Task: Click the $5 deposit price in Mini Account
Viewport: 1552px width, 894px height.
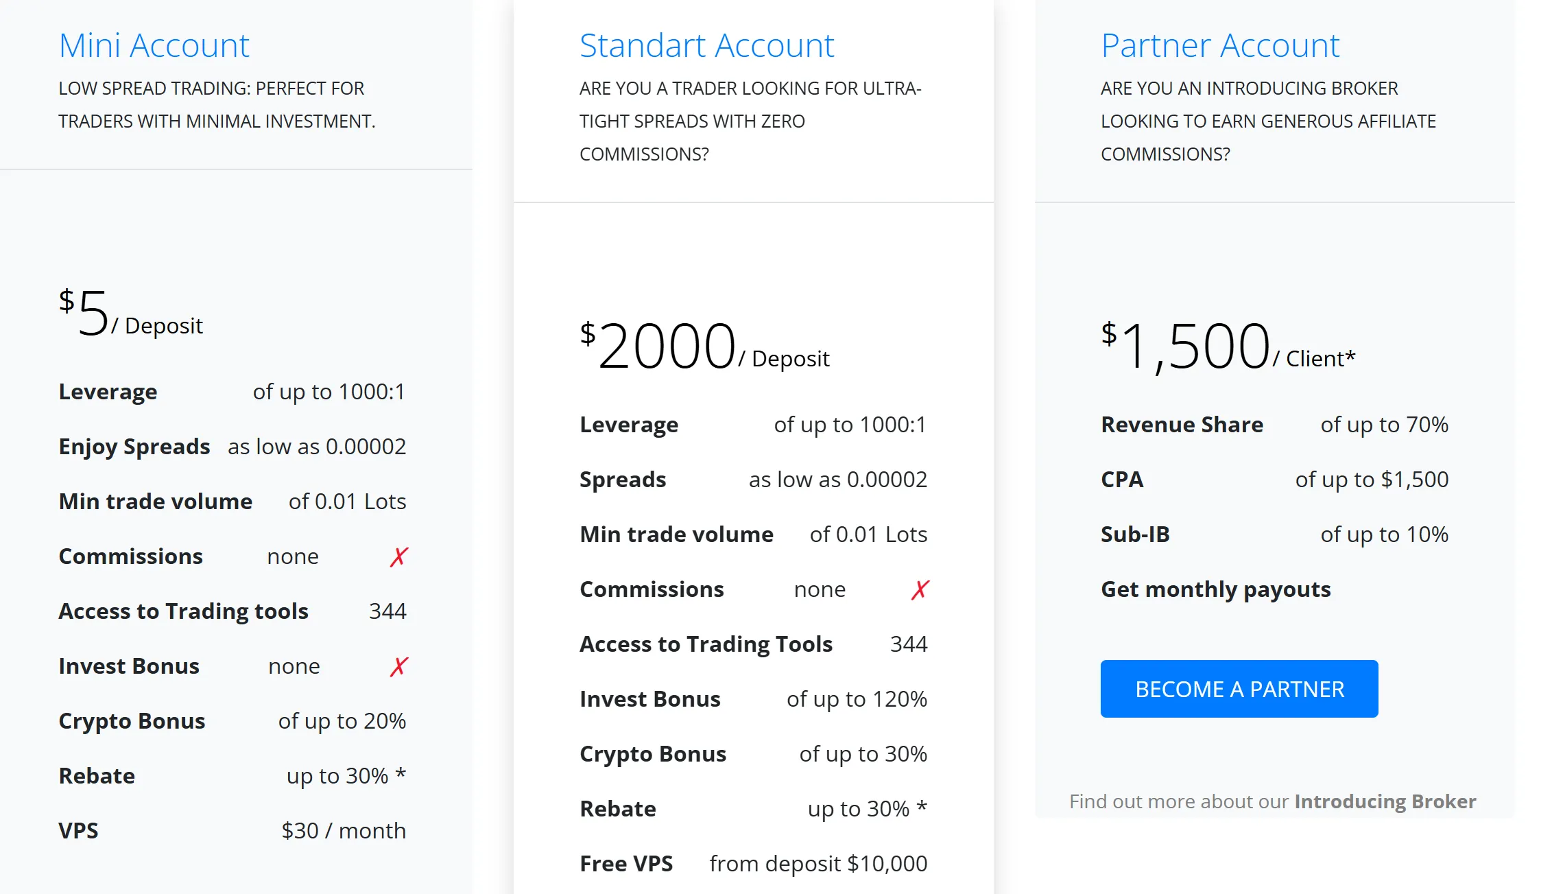Action: click(x=131, y=314)
